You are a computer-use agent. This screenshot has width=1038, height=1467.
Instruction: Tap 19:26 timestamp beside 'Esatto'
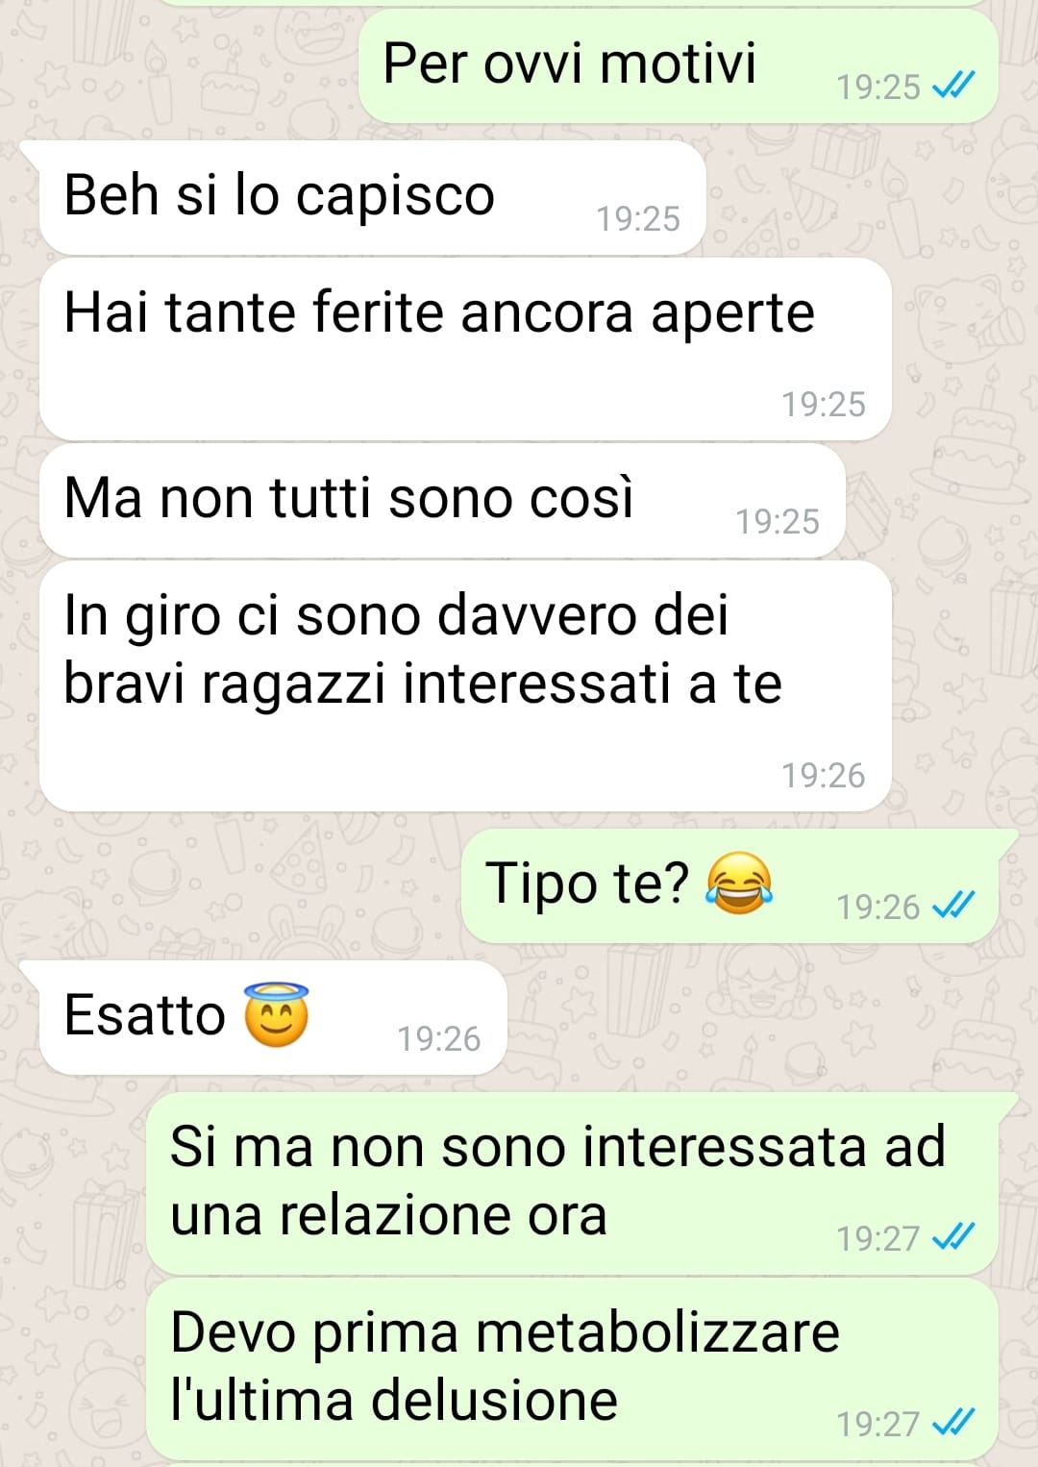click(x=439, y=1038)
